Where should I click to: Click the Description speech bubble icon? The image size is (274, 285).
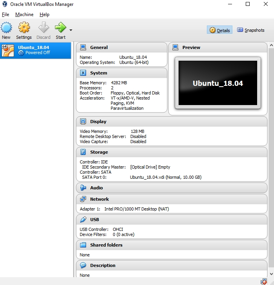[83, 265]
